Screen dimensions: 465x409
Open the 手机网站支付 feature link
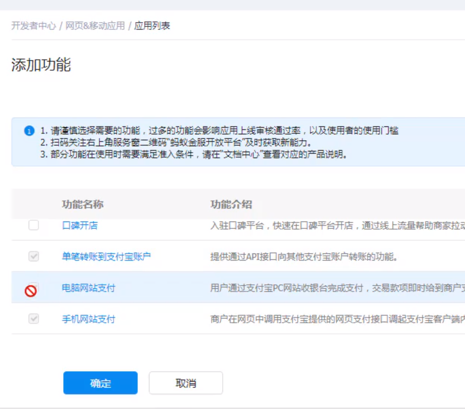[x=88, y=319]
